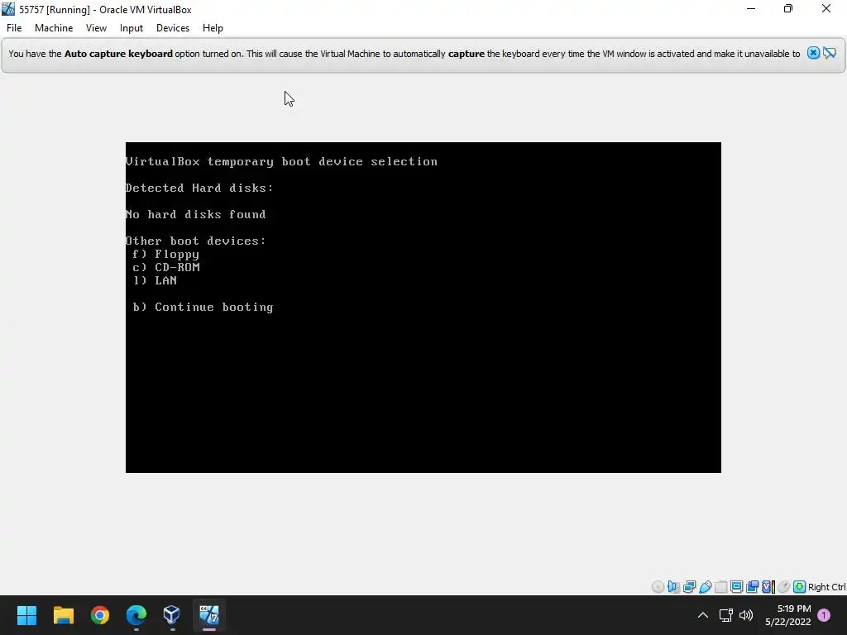Restore down the VirtualBox VM window
The width and height of the screenshot is (847, 635).
pos(788,8)
